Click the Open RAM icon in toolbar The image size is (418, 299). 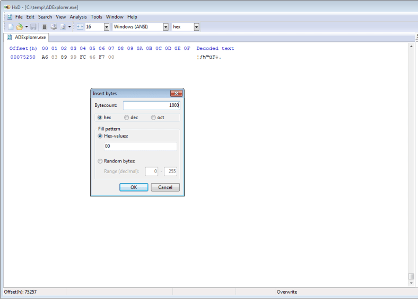point(45,26)
